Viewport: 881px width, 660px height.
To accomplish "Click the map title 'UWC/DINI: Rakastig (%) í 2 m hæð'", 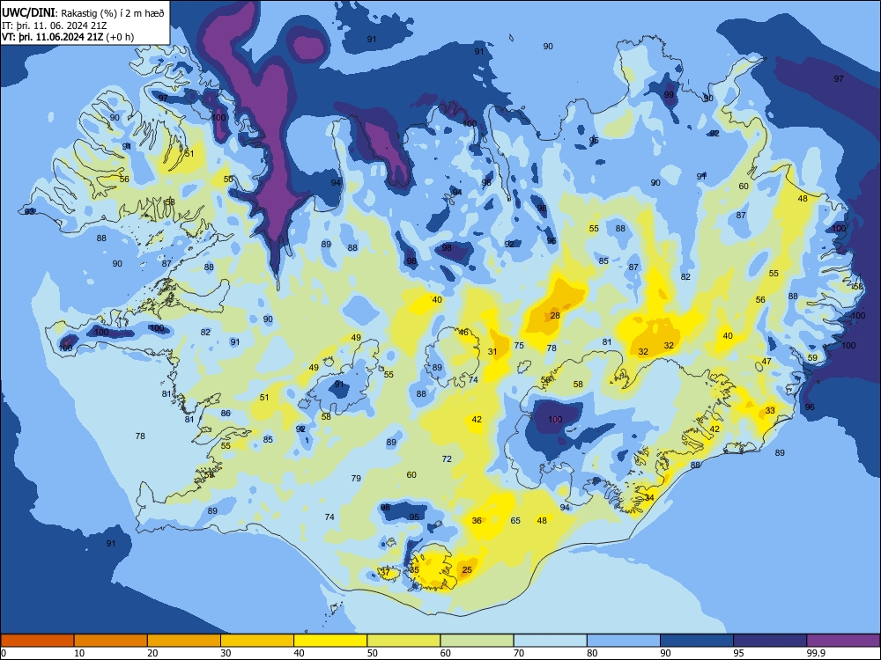I will 83,12.
